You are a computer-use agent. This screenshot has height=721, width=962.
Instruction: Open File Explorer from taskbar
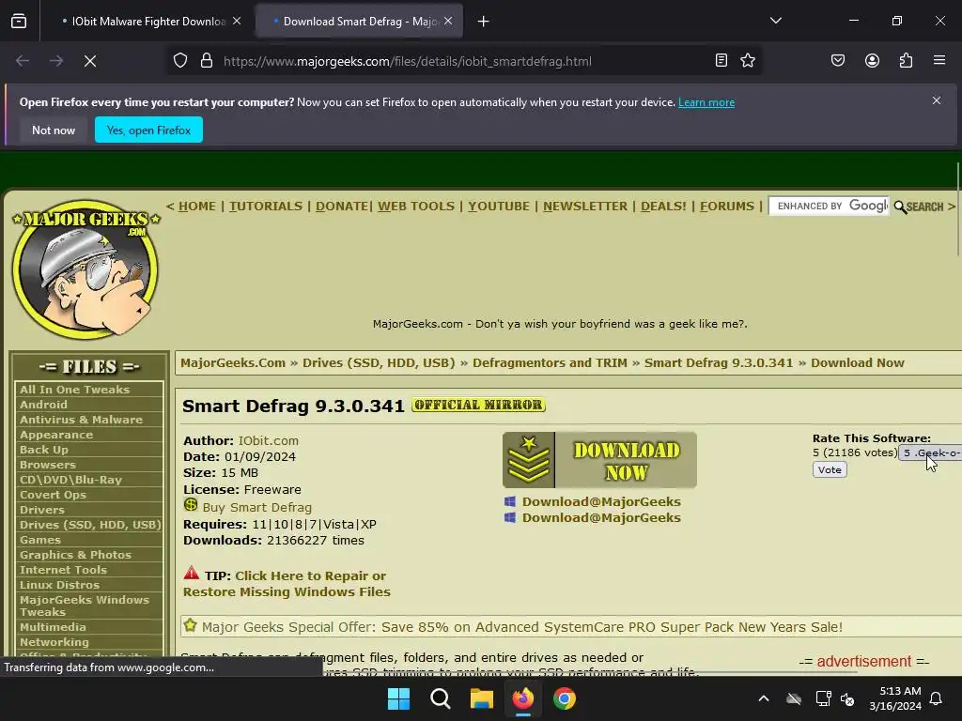482,698
